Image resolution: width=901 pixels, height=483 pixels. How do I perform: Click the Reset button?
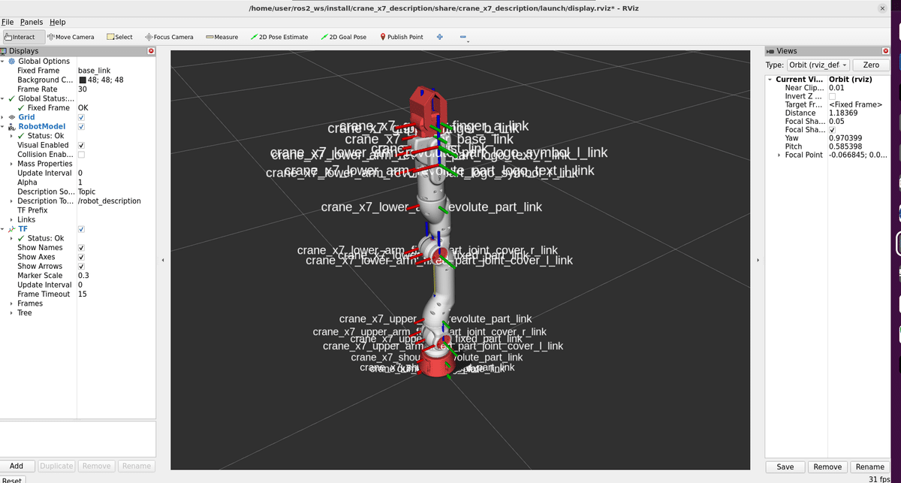[x=11, y=480]
